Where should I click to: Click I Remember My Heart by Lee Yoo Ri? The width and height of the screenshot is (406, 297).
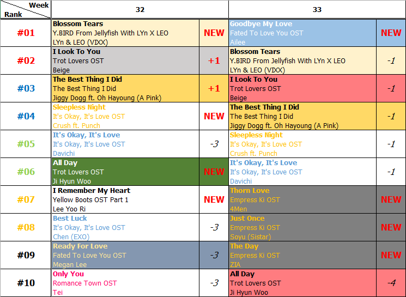pos(125,199)
